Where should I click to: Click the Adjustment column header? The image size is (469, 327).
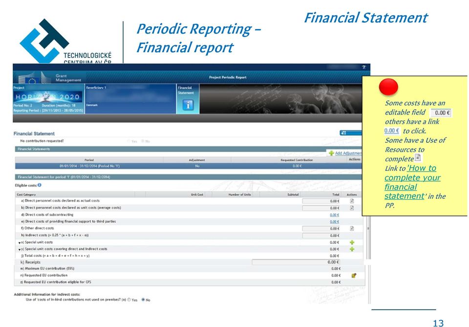[197, 160]
